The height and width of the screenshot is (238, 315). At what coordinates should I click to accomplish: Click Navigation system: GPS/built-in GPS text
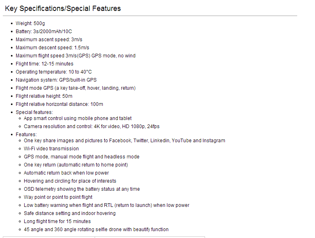56,80
